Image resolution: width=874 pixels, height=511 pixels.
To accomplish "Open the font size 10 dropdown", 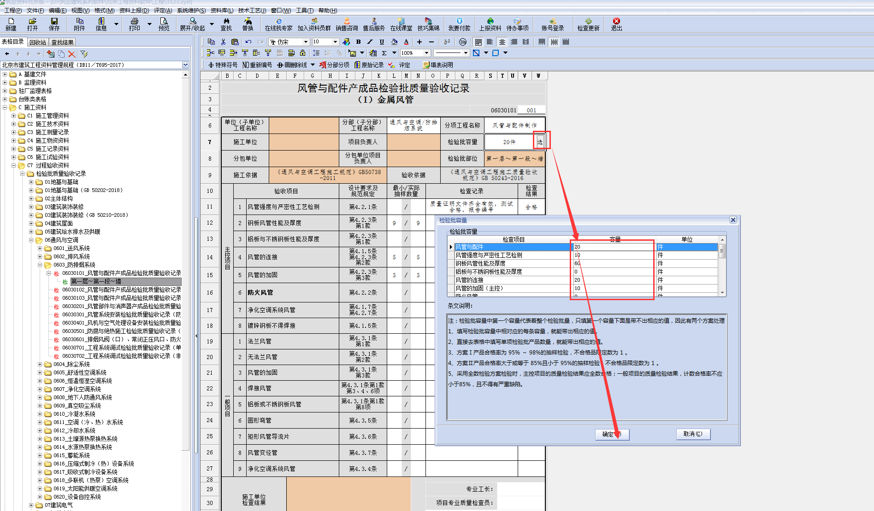I will (336, 42).
